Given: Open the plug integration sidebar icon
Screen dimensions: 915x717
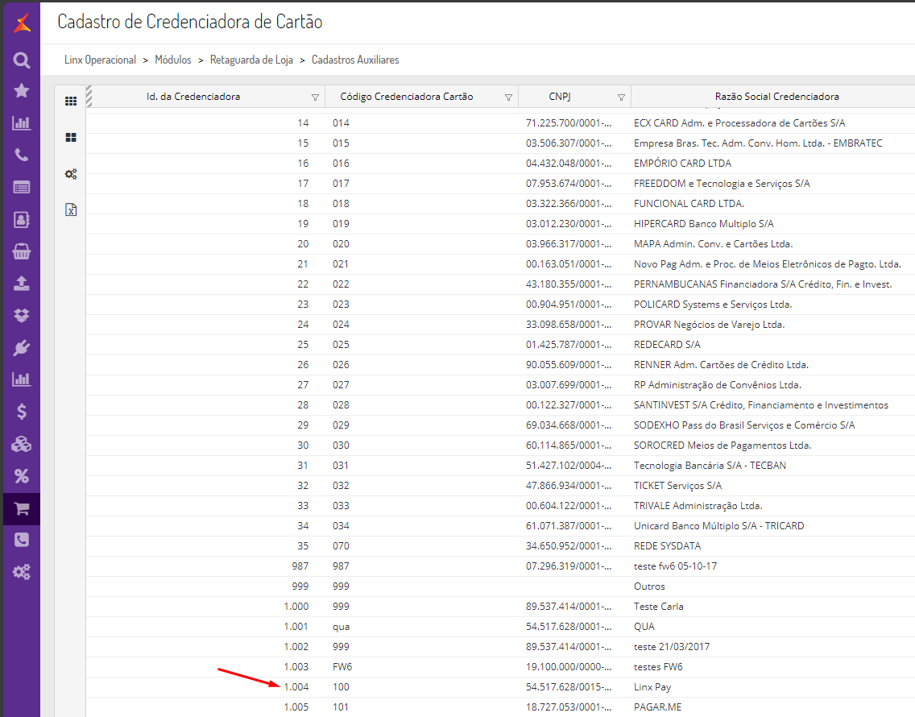Looking at the screenshot, I should [x=22, y=348].
